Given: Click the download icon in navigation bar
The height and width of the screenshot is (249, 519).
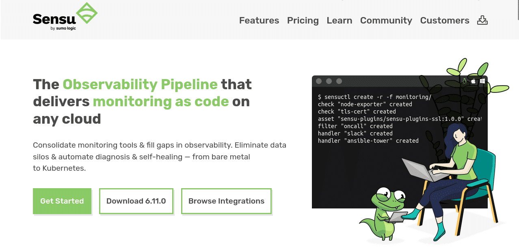Looking at the screenshot, I should [x=482, y=20].
